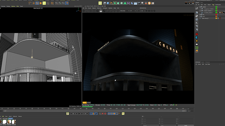Screen dimensions: 225x126
Task: Toggle visibility dots of GEO object
Action: point(217,15)
